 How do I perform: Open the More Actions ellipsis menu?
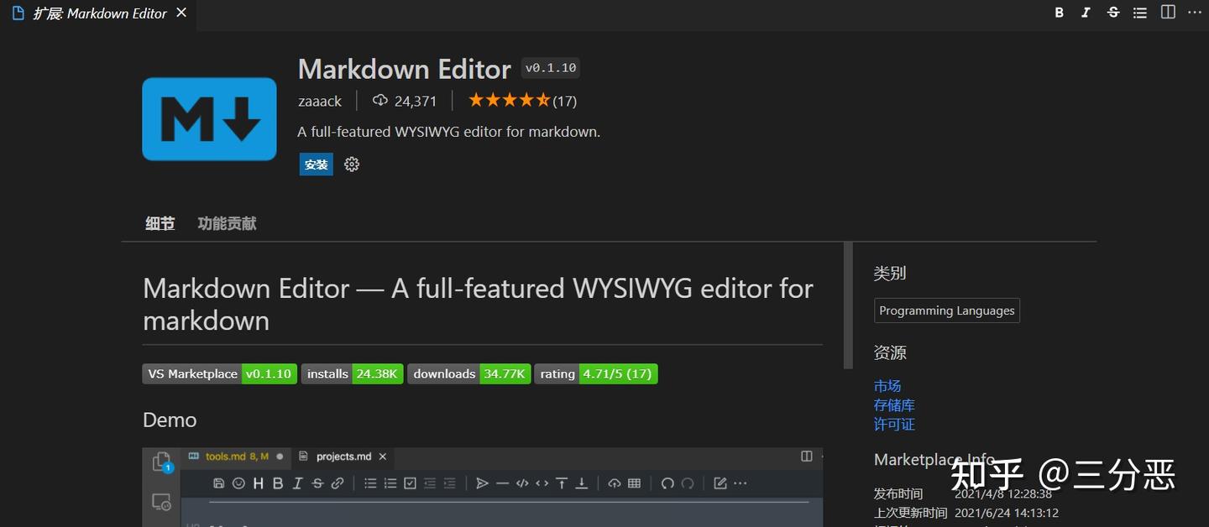(1194, 12)
